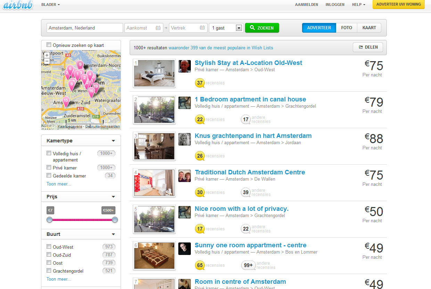The height and width of the screenshot is (289, 431).
Task: Click the magnifier icon on ZOEKEN button
Action: pyautogui.click(x=252, y=28)
